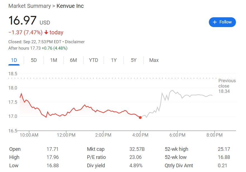Follow the Kenvue Inc stock

(222, 22)
